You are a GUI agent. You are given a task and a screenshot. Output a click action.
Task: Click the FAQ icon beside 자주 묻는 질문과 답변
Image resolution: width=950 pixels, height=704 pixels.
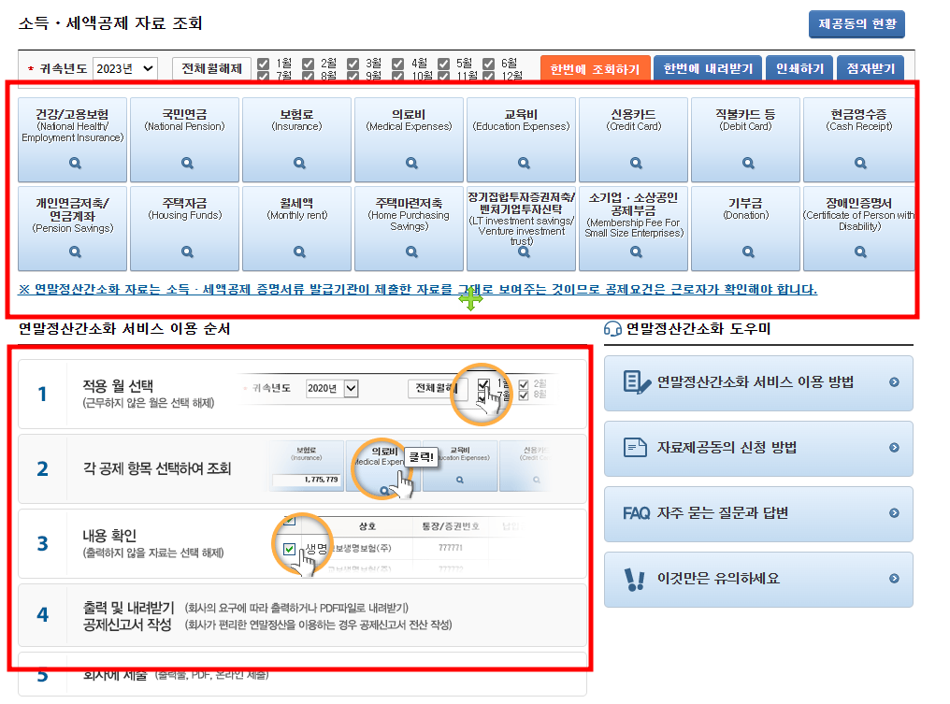point(636,513)
